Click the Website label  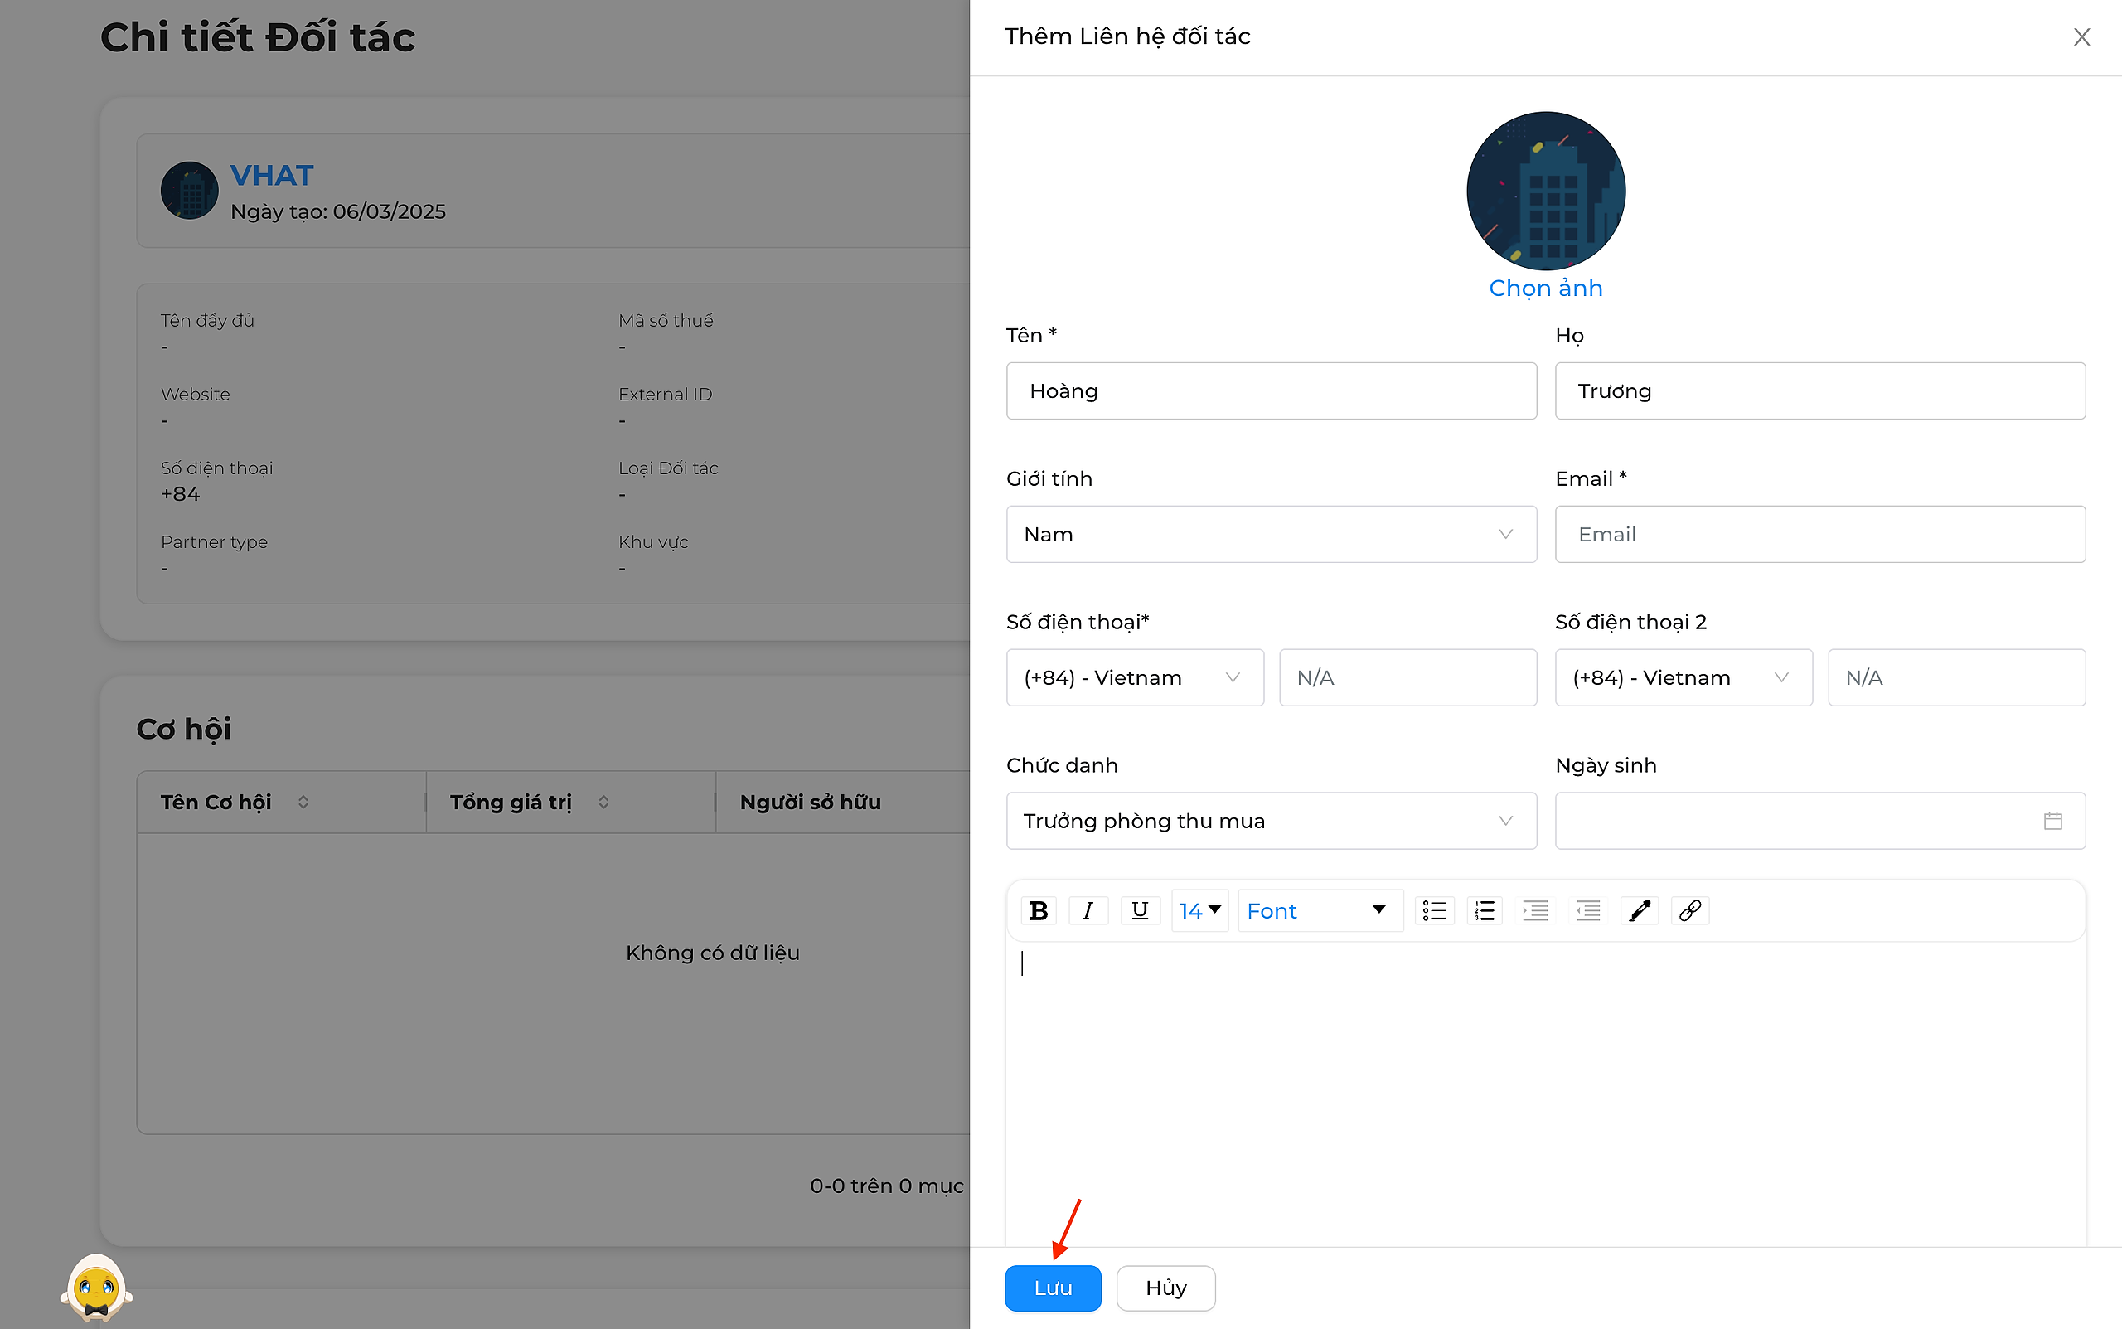[195, 394]
